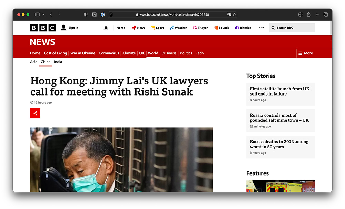Reload the page with the refresh icon
Image resolution: width=345 pixels, height=209 pixels.
click(x=234, y=14)
